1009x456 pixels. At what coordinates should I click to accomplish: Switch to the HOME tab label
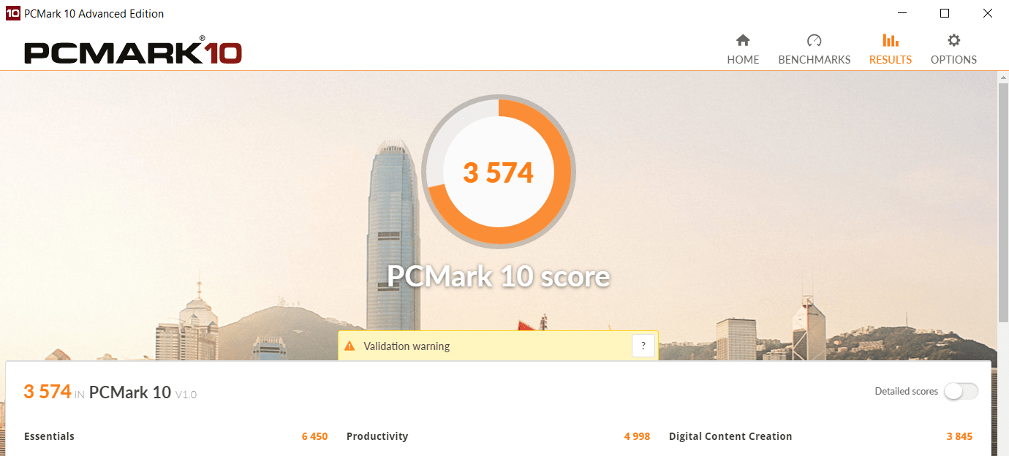click(743, 60)
